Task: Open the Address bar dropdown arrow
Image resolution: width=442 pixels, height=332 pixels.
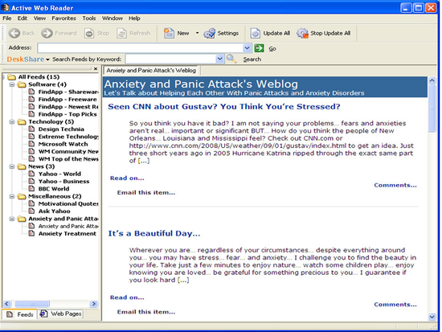Action: click(x=247, y=48)
